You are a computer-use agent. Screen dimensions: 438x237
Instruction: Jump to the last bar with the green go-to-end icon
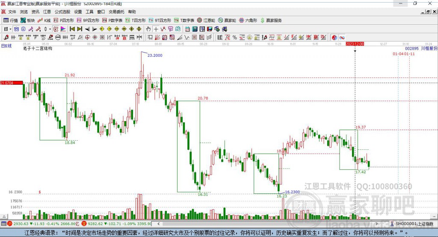80,29
